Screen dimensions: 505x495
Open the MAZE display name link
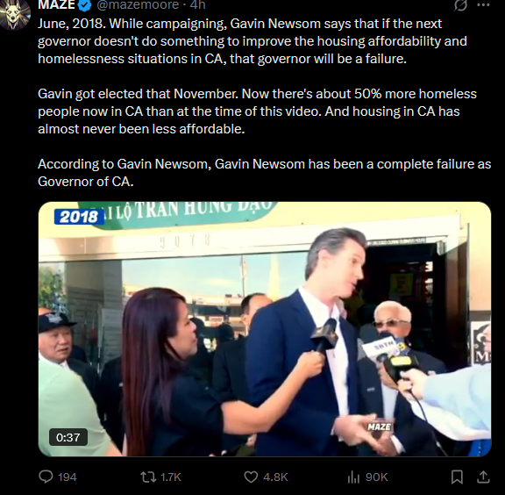tap(57, 4)
